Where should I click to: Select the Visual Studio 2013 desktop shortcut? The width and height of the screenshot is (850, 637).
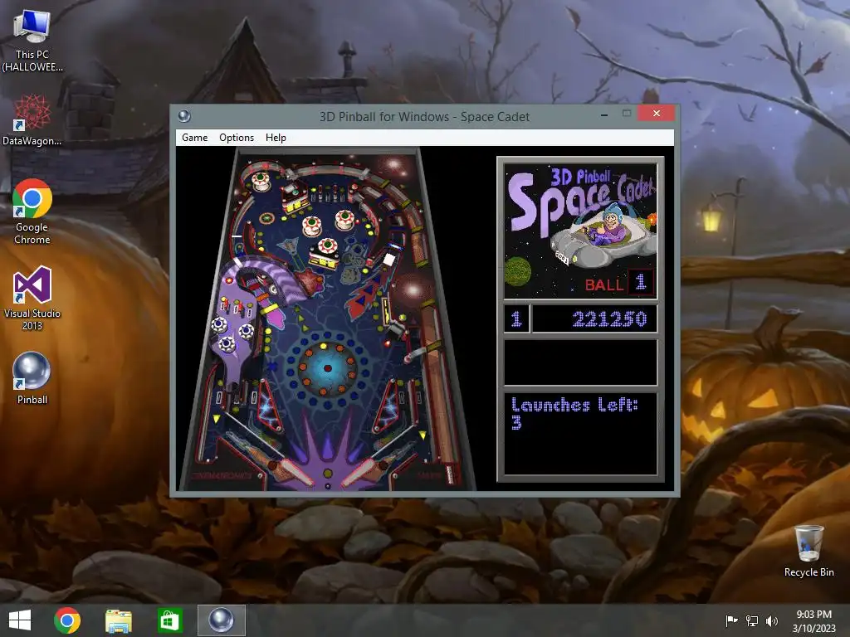pyautogui.click(x=32, y=298)
